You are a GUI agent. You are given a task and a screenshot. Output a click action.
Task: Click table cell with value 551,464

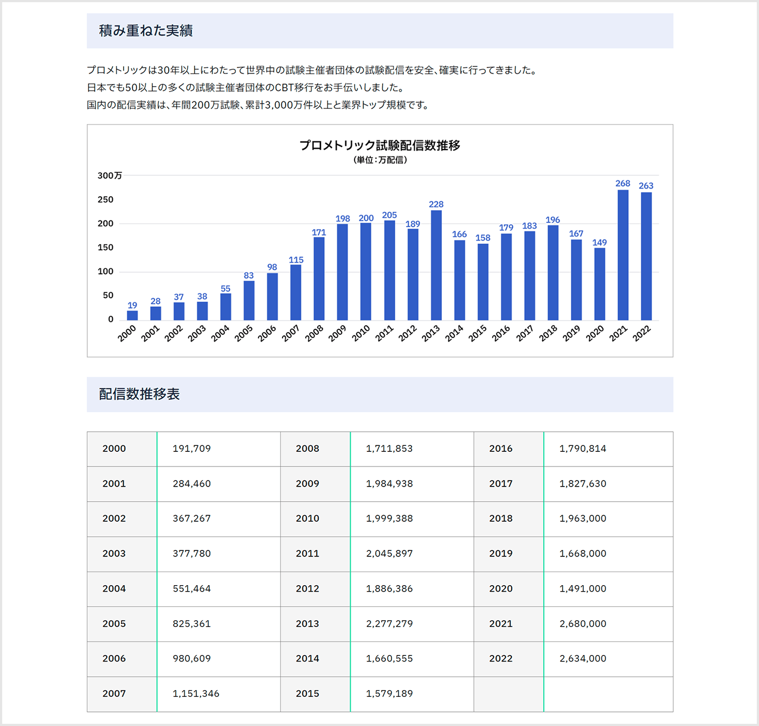(218, 589)
